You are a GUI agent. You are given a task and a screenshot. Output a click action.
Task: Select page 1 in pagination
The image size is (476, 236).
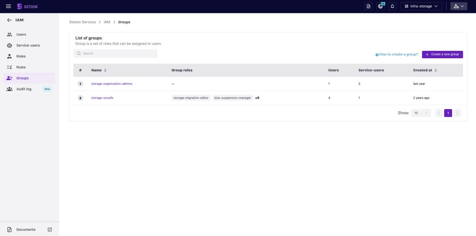pyautogui.click(x=448, y=113)
